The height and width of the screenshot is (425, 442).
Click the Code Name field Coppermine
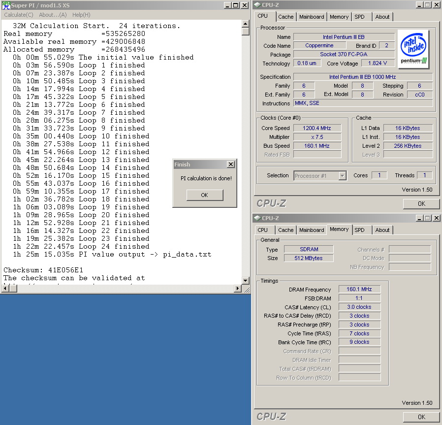(x=319, y=45)
